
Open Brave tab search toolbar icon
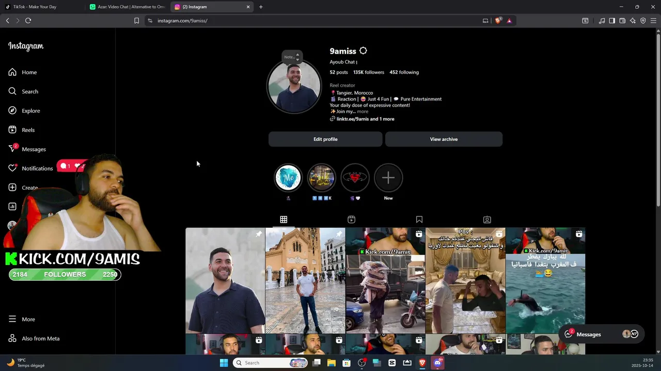585,21
